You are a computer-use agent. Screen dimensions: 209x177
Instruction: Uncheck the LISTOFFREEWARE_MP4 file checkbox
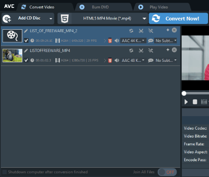(26, 60)
